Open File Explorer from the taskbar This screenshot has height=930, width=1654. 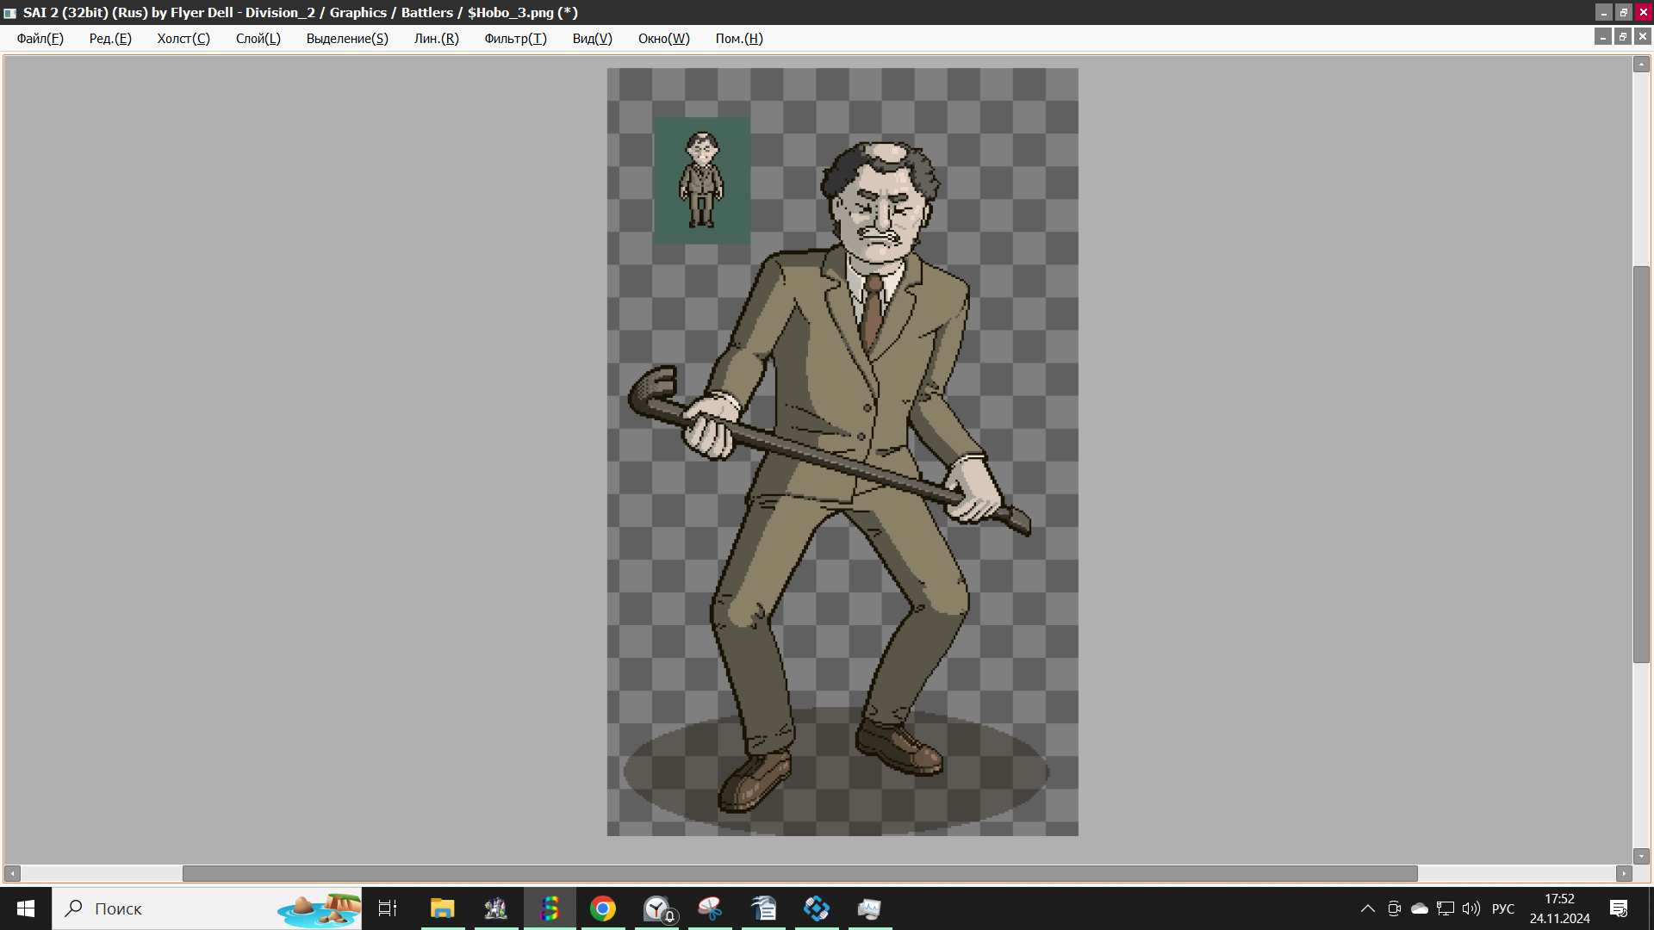tap(443, 908)
